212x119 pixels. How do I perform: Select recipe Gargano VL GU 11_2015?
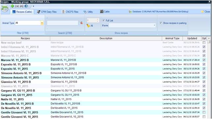[17, 95]
